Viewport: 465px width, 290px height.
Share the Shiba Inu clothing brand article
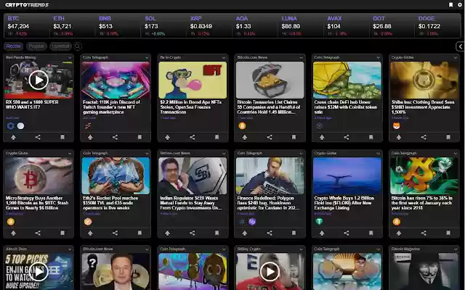point(424,137)
